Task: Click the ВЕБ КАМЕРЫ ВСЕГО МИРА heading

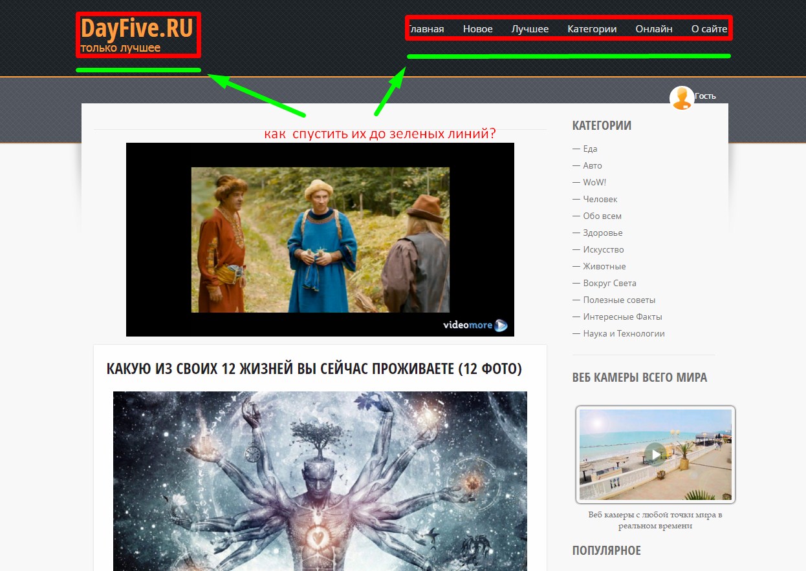Action: coord(640,377)
